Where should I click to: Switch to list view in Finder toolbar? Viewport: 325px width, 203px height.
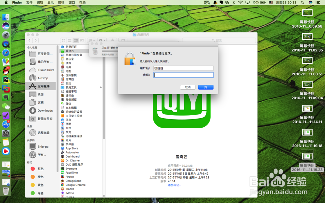[69, 40]
